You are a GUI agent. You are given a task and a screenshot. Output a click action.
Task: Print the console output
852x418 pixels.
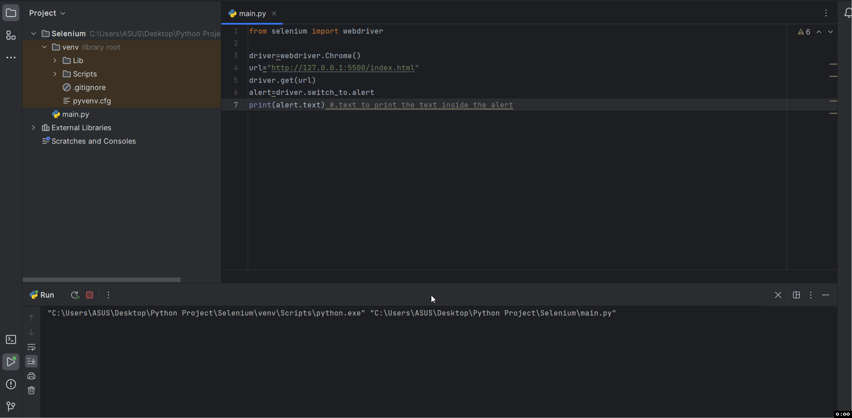pyautogui.click(x=31, y=376)
